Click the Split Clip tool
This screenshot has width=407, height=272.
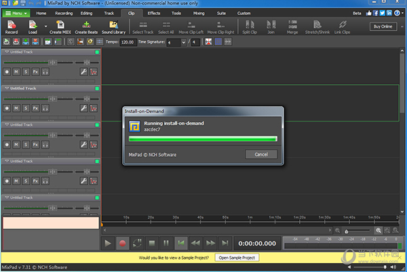pyautogui.click(x=250, y=27)
